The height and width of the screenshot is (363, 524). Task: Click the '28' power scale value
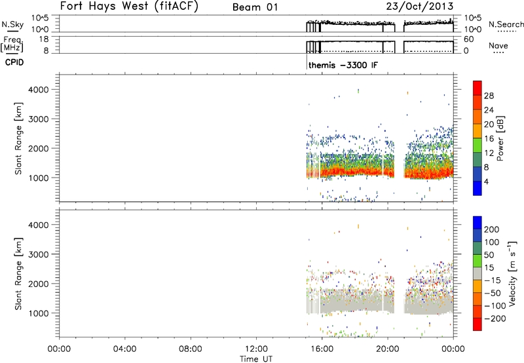point(489,96)
